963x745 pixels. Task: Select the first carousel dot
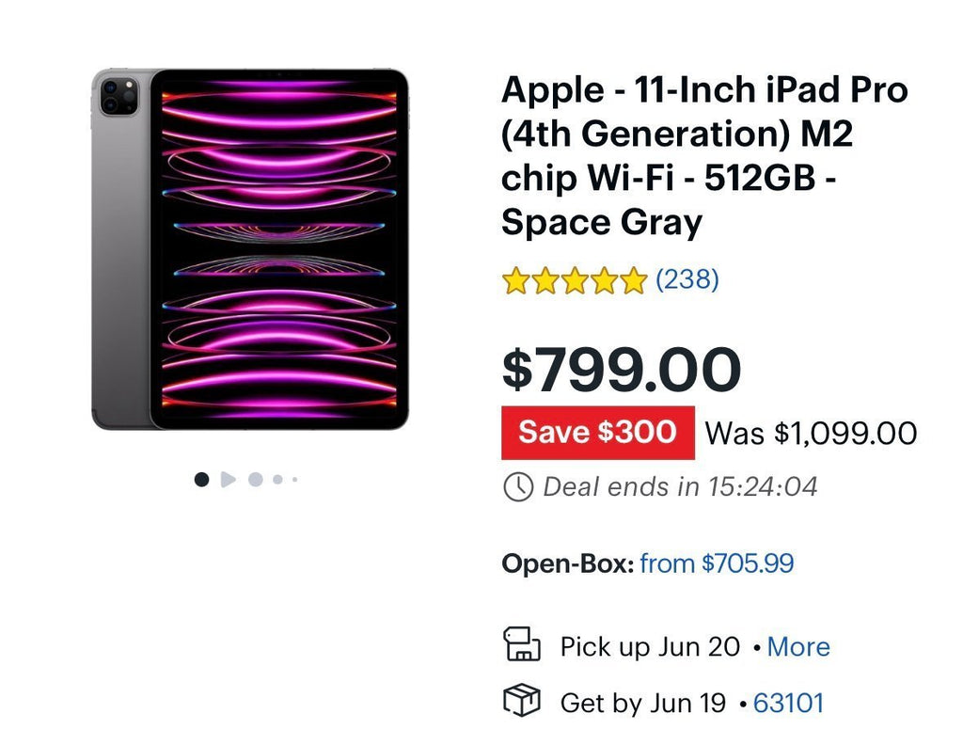click(x=202, y=479)
